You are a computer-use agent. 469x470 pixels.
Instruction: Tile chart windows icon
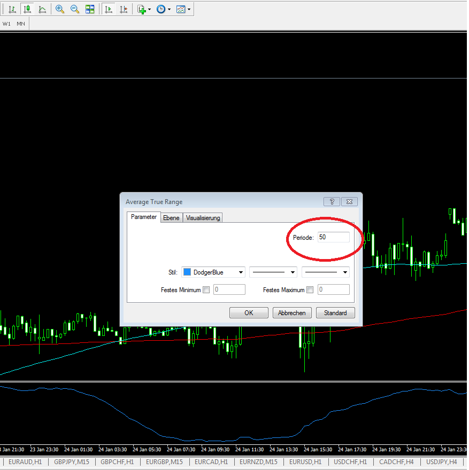tap(90, 9)
